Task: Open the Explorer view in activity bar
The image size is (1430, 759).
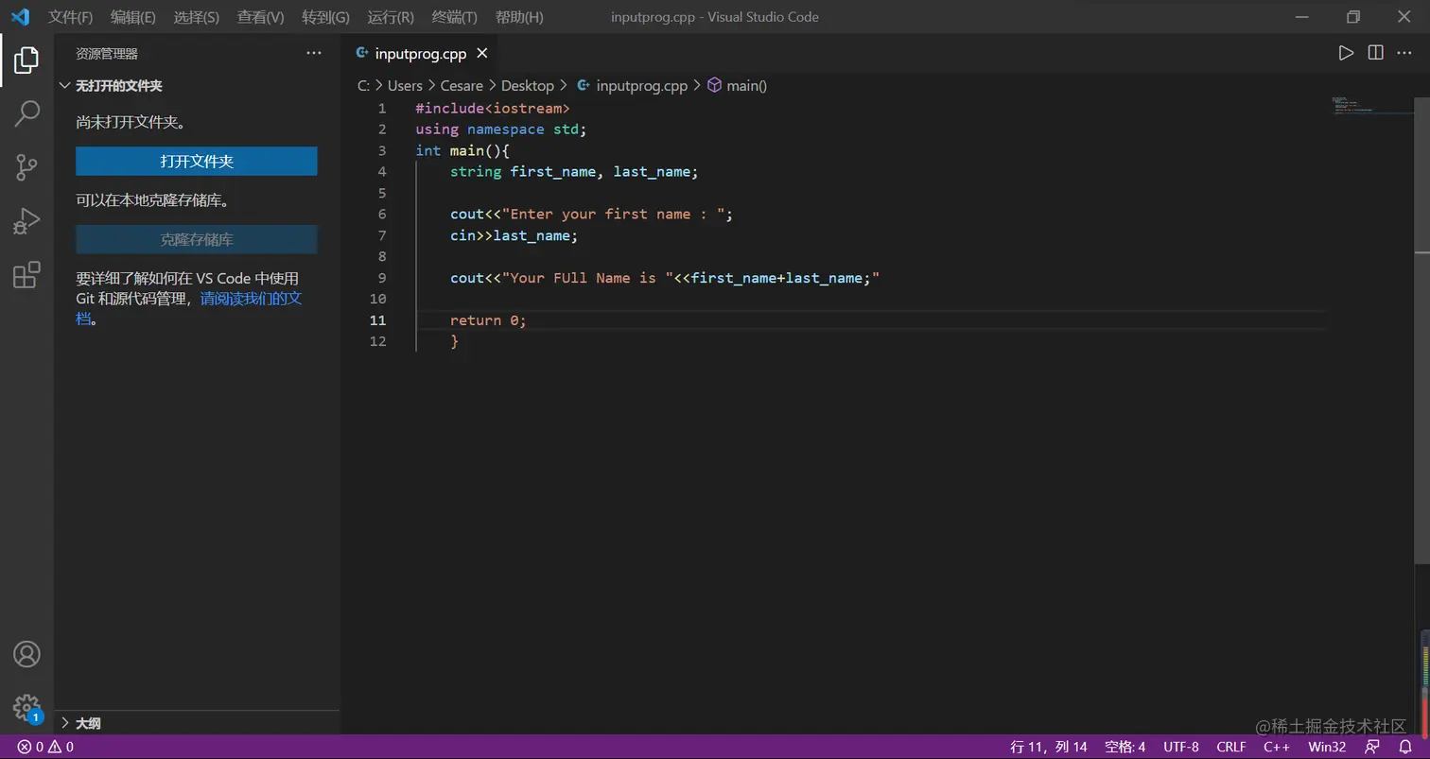Action: tap(26, 60)
